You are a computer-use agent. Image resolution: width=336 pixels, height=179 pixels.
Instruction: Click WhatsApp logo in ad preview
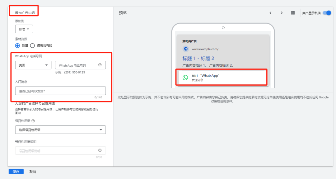coord(185,78)
